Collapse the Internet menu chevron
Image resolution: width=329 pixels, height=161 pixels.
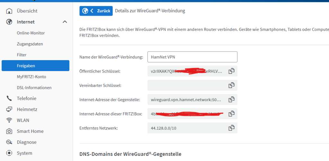click(65, 22)
